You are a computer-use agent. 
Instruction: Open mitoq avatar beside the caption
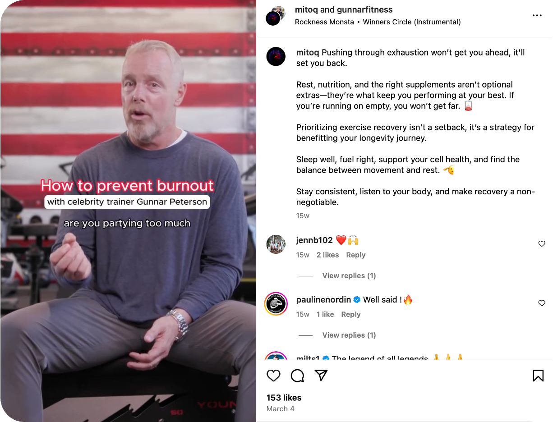(x=276, y=56)
